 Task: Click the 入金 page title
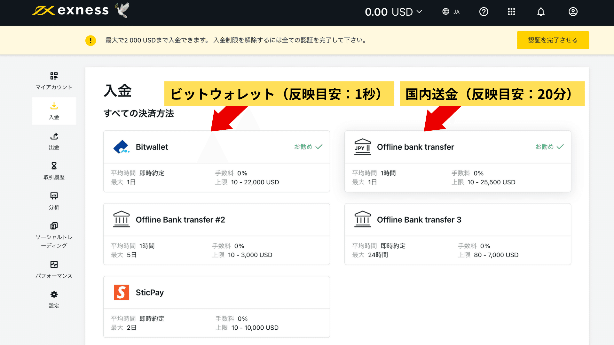(x=118, y=91)
